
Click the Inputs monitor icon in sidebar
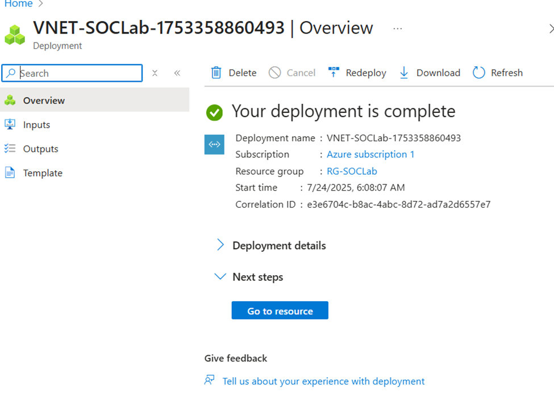tap(10, 124)
